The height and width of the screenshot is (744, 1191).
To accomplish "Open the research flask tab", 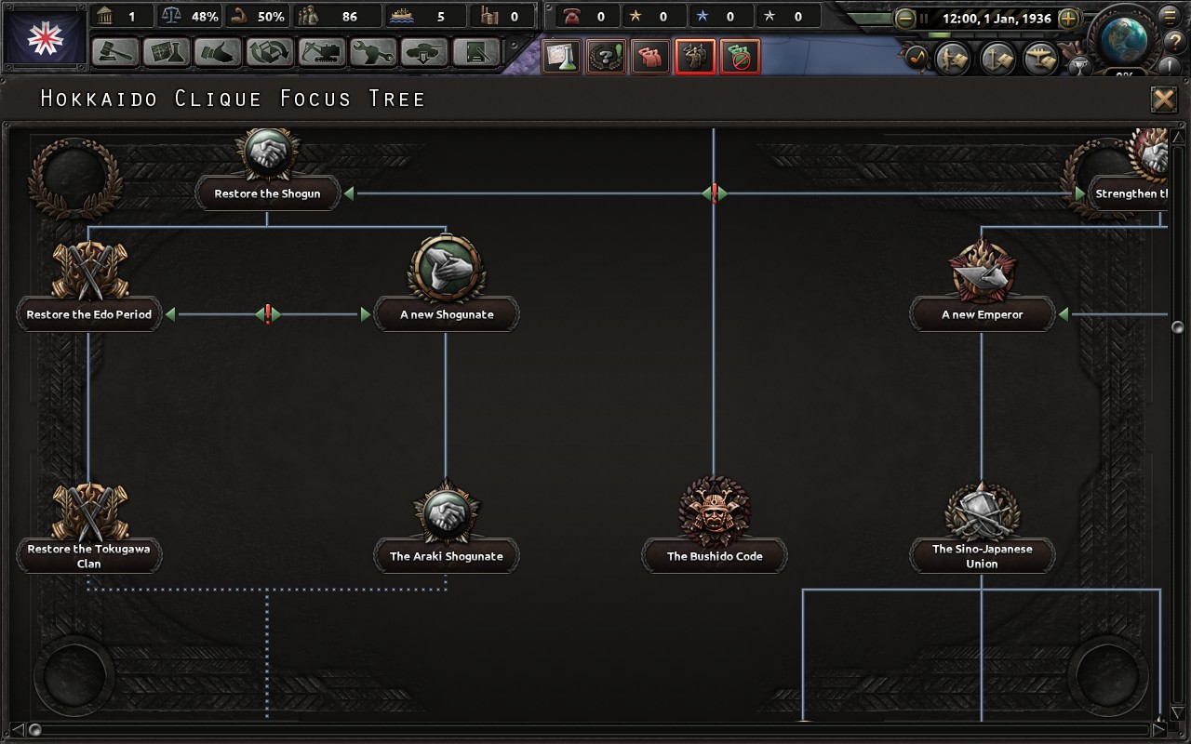I will [167, 51].
